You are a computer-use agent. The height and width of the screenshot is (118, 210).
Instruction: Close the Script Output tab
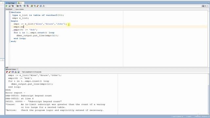pyautogui.click(x=17, y=69)
